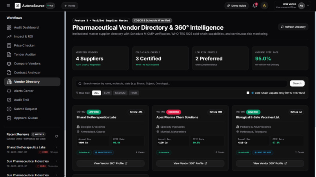Screen dimensions: 316x177
Task: Click WHO TRS 1025 tag on Bharat card
Action: [104, 152]
